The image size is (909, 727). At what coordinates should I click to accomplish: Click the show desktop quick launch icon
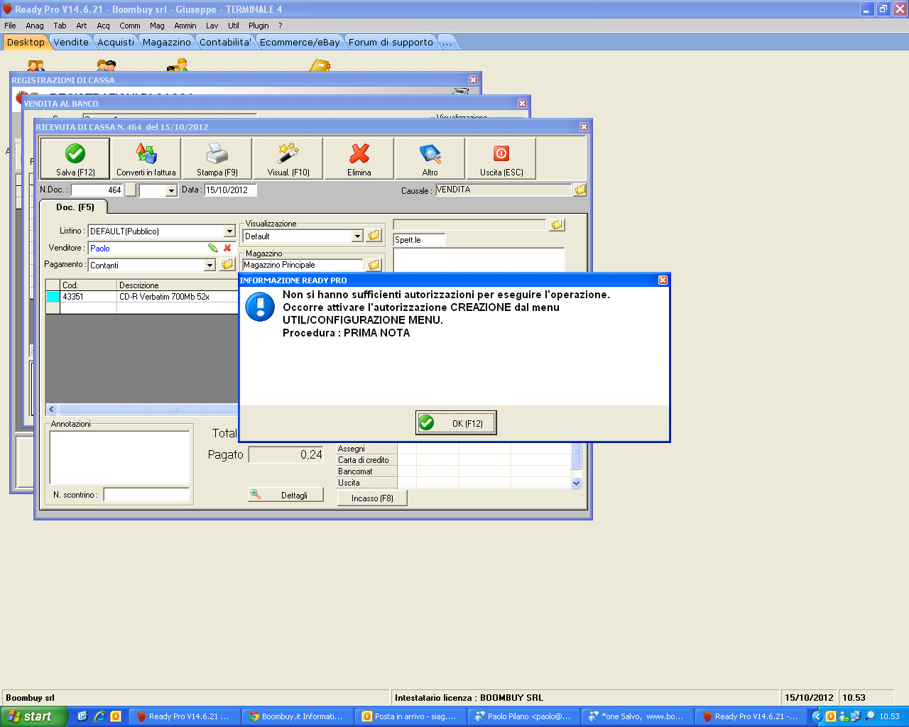point(82,716)
